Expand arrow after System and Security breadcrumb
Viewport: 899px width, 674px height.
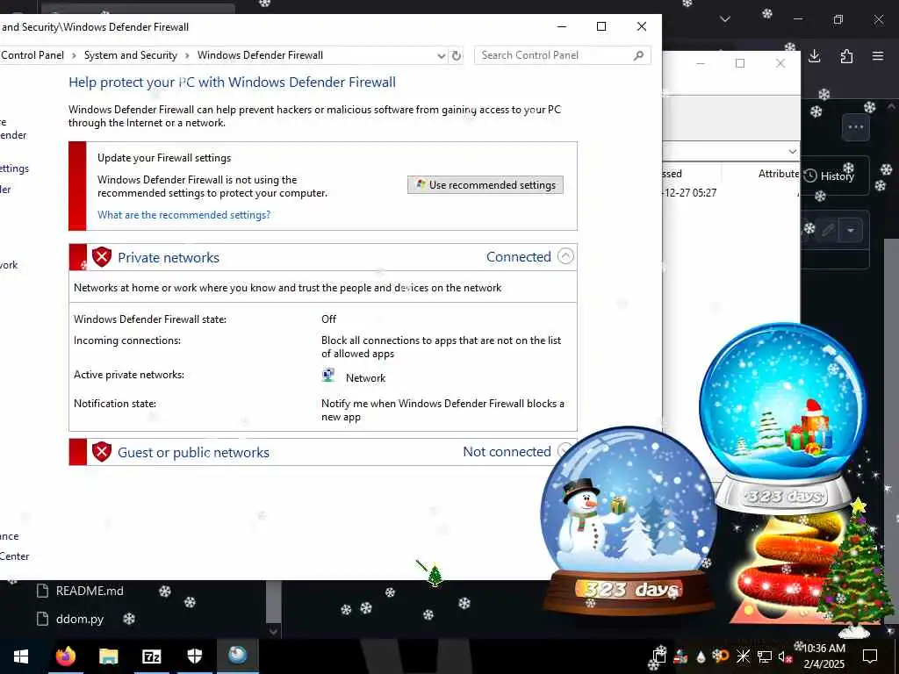pos(188,55)
